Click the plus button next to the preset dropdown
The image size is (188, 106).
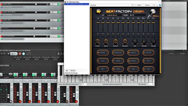pos(135,5)
